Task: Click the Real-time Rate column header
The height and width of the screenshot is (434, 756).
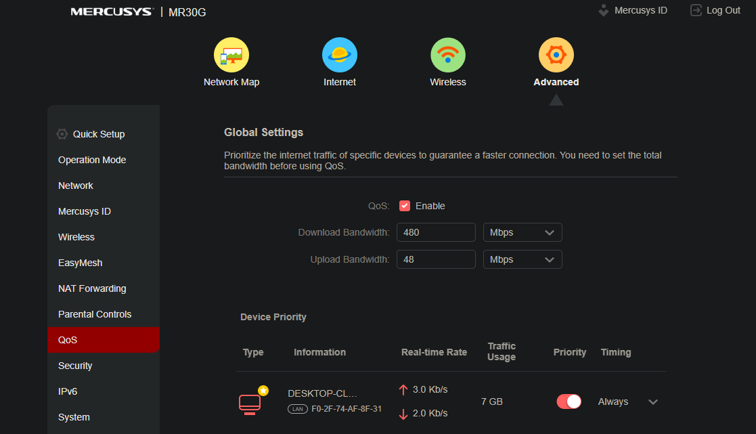Action: click(434, 353)
